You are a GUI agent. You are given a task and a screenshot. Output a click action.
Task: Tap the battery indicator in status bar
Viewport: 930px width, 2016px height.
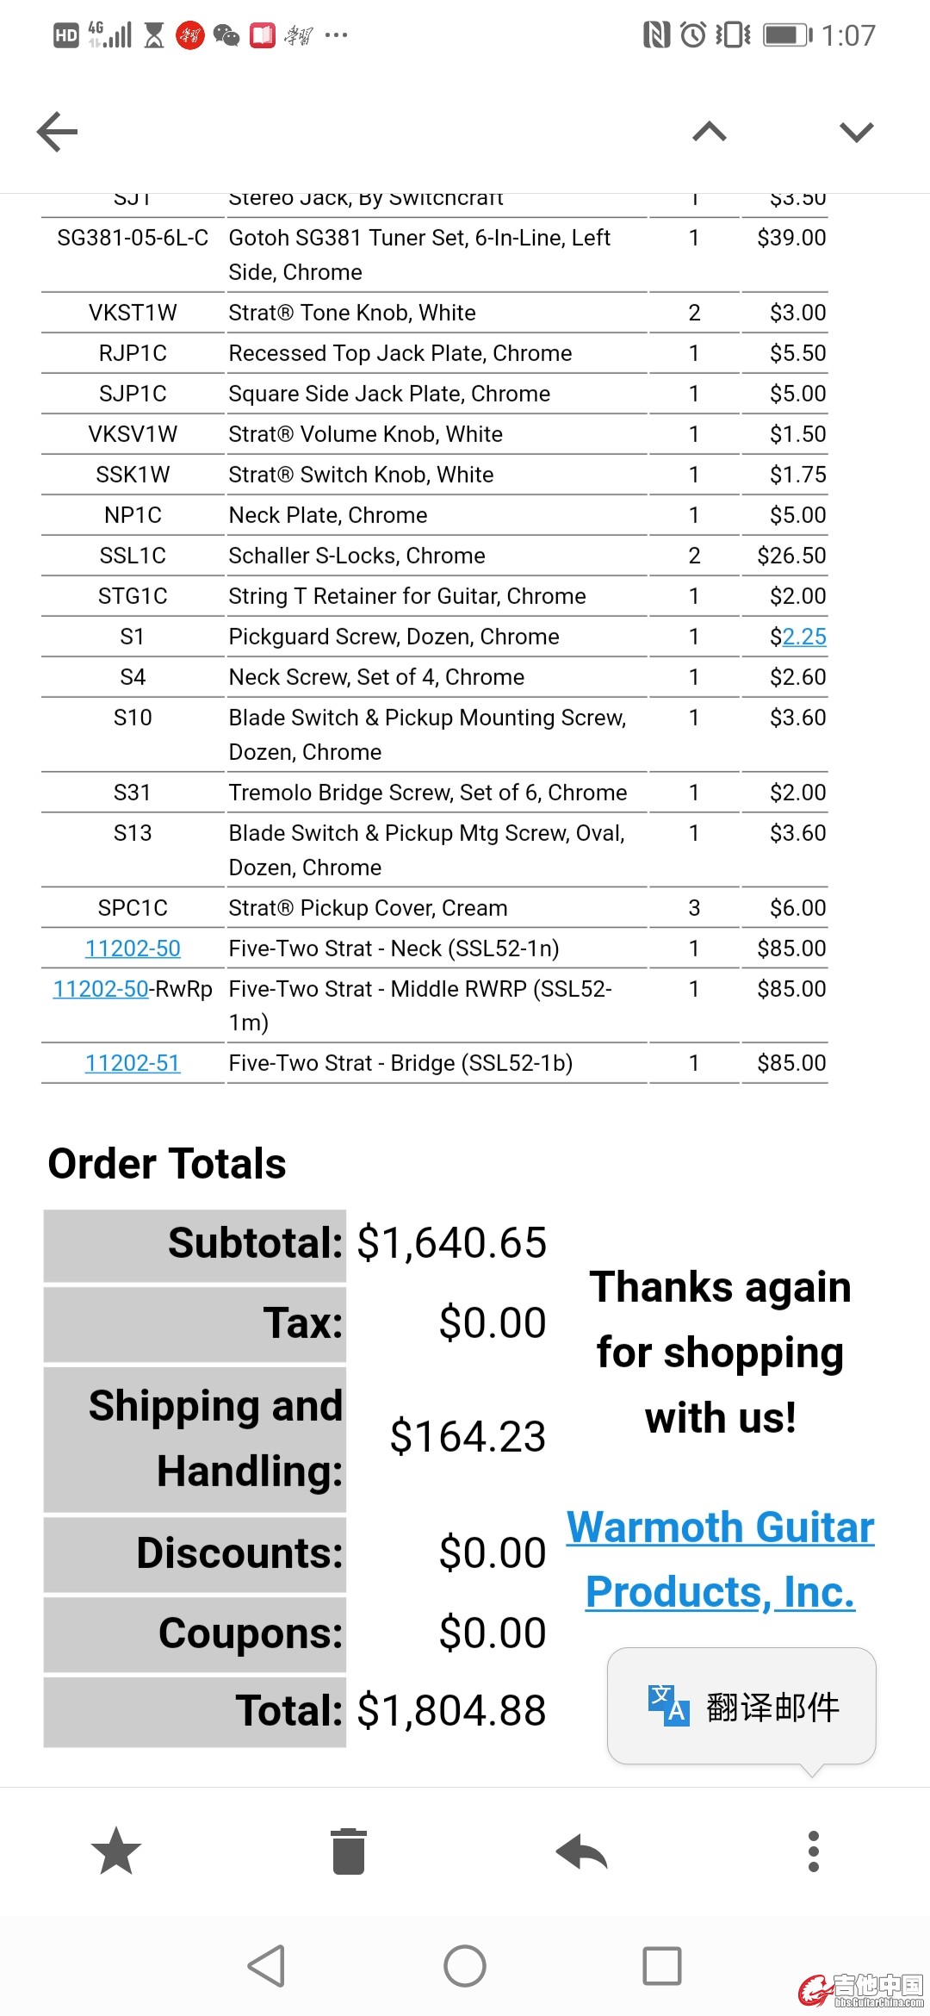click(787, 35)
